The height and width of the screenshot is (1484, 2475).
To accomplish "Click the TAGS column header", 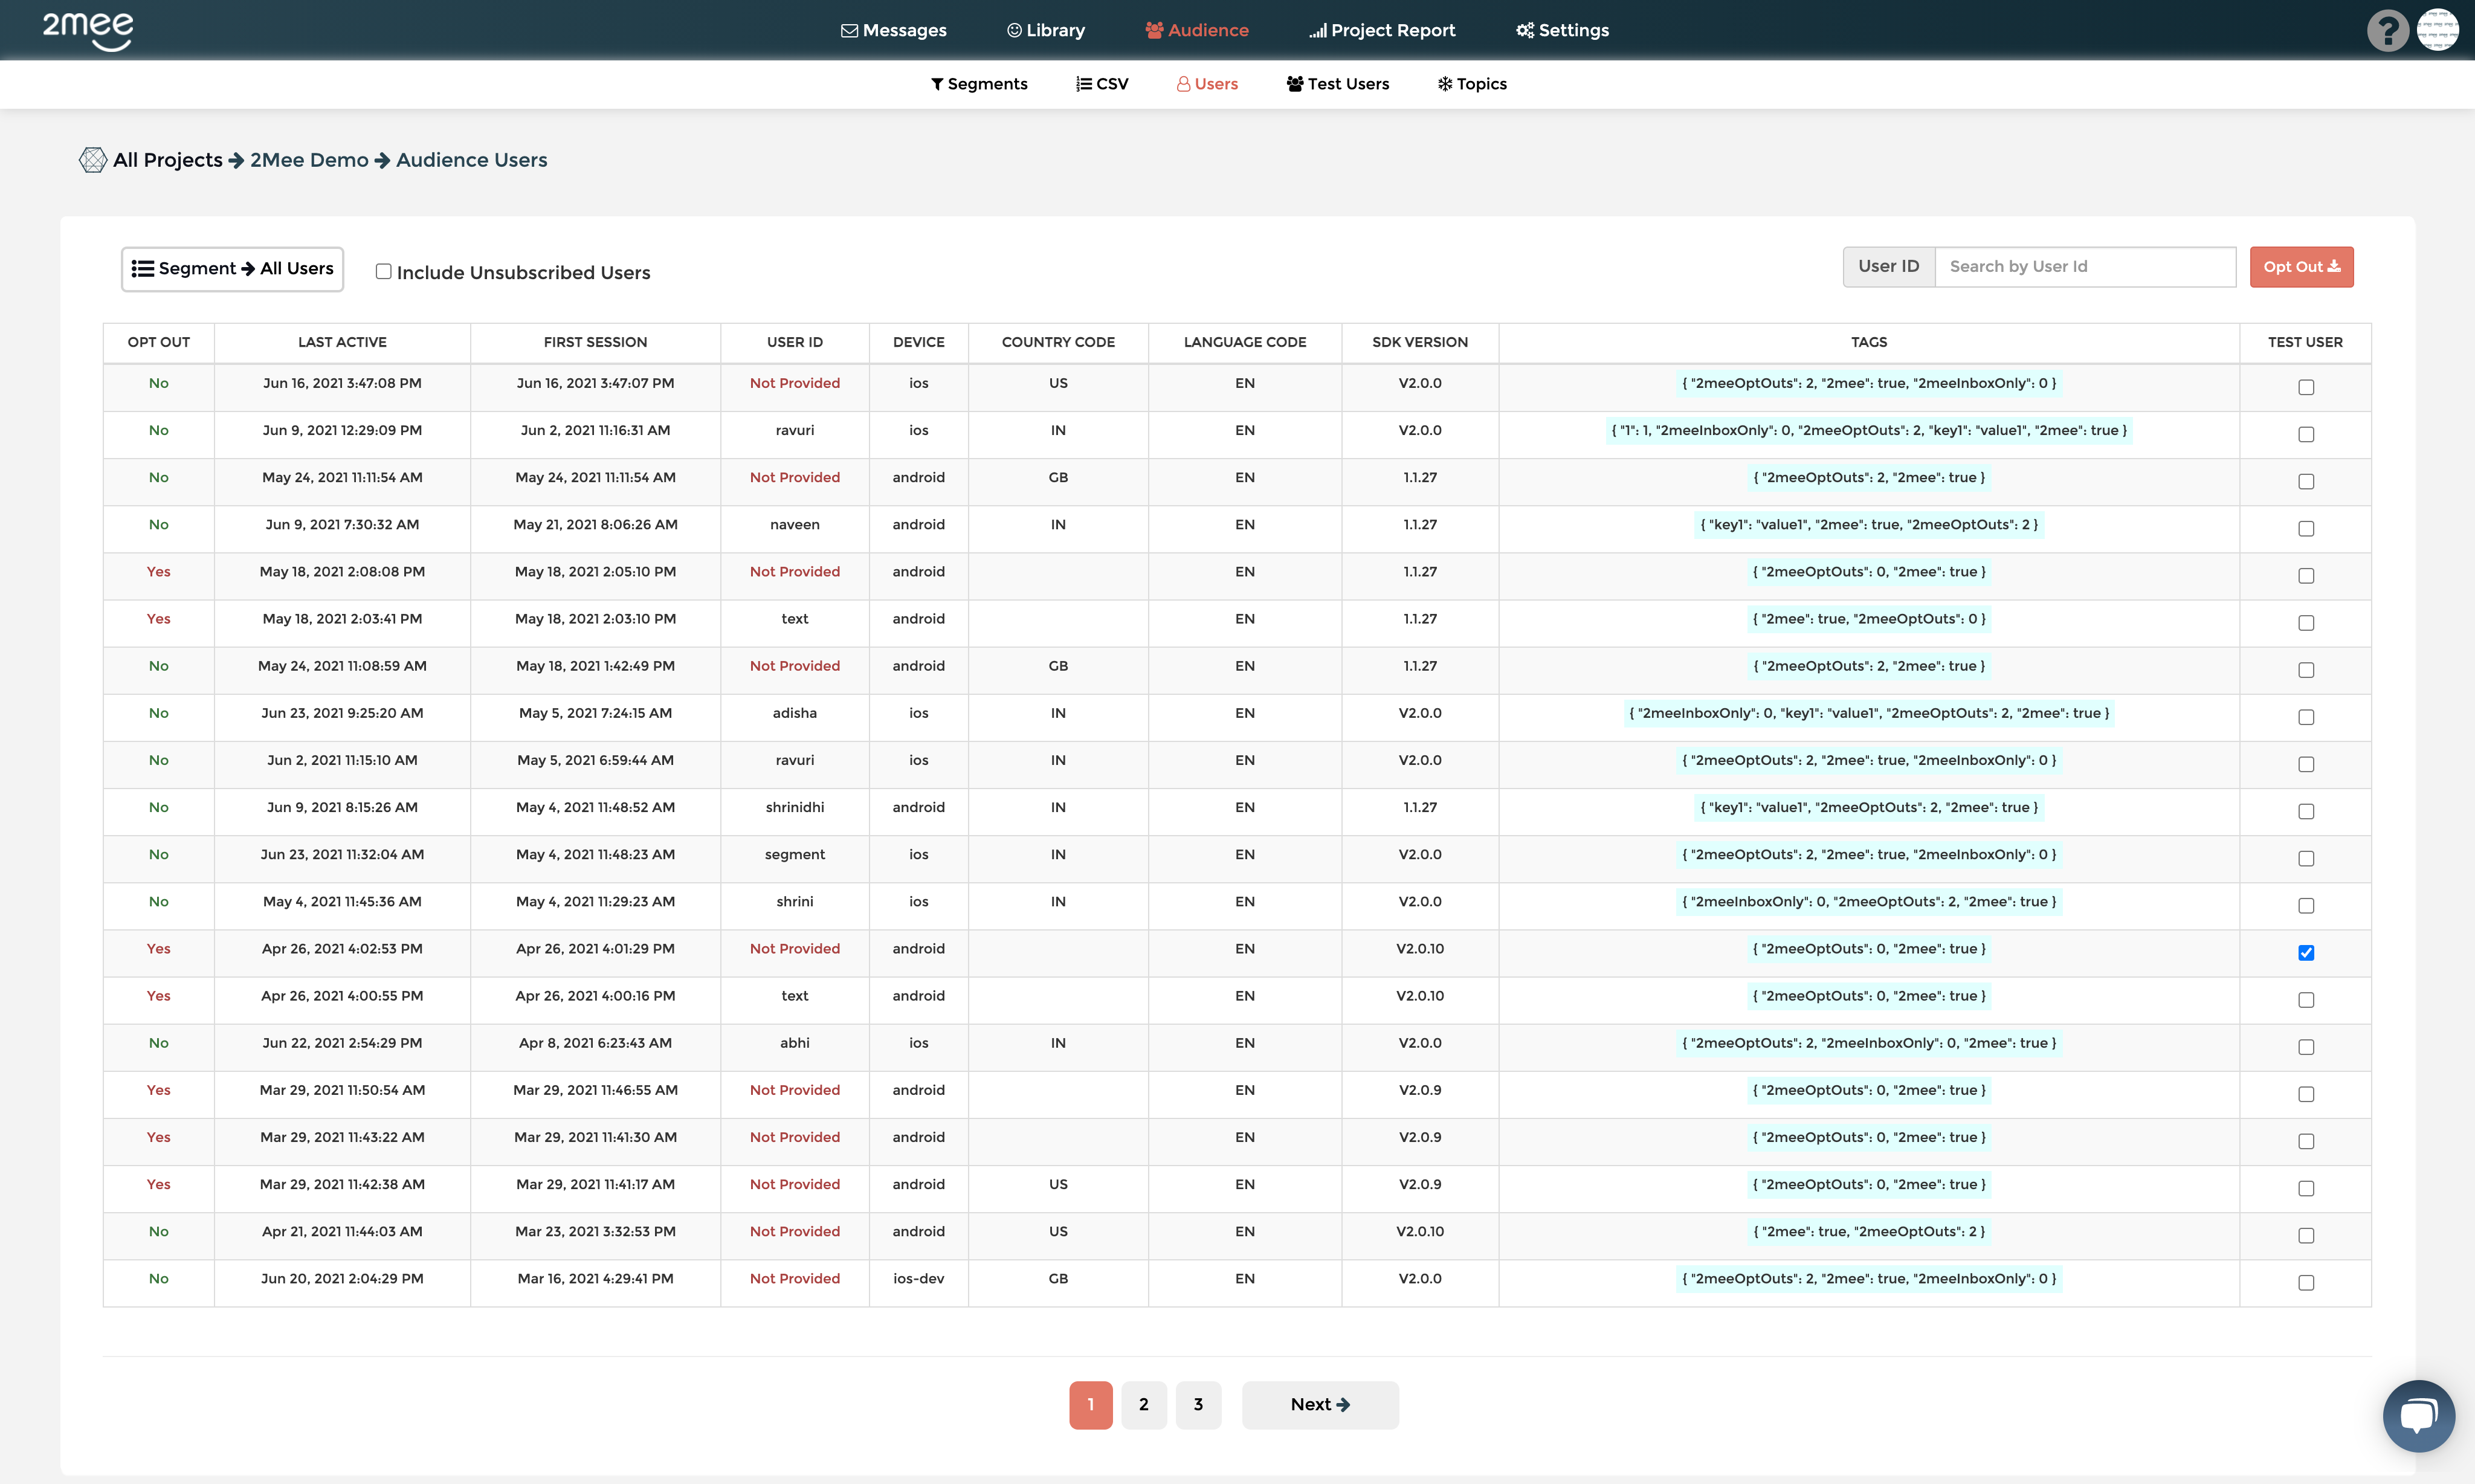I will [1868, 342].
